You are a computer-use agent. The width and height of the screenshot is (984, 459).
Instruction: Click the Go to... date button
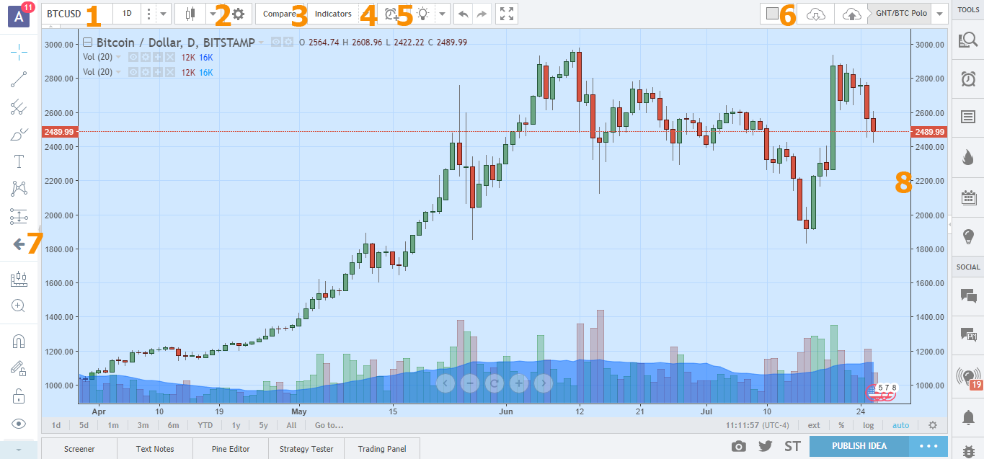pyautogui.click(x=329, y=425)
